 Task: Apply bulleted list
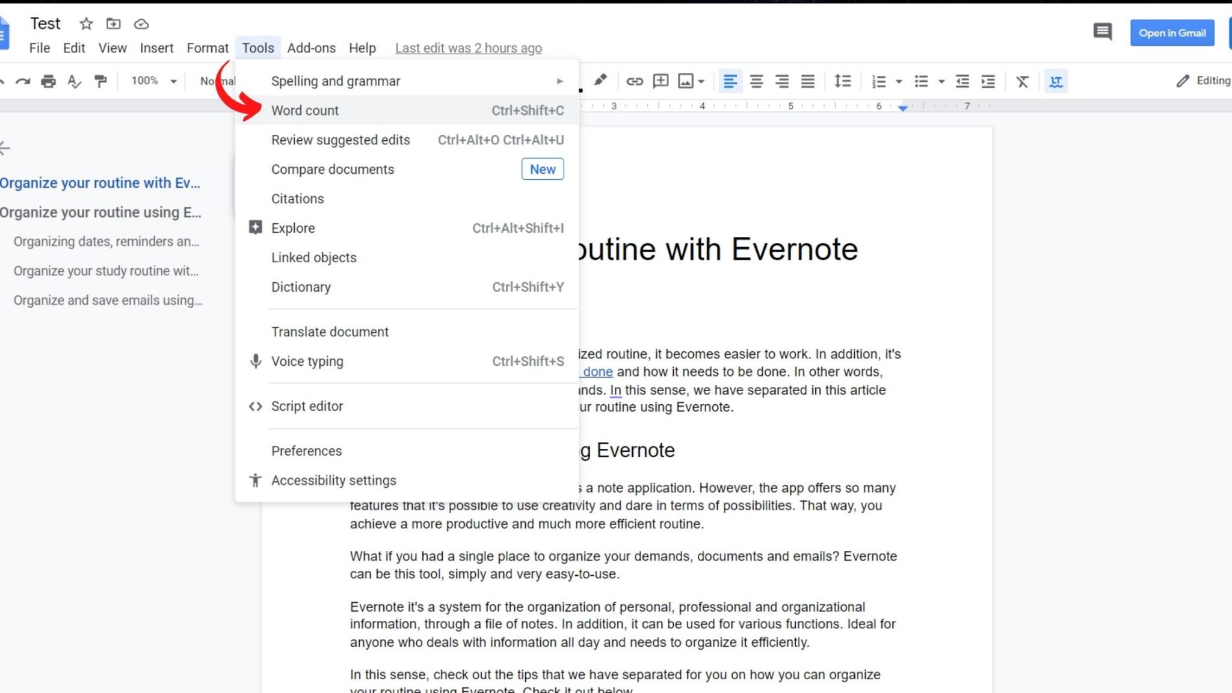pyautogui.click(x=921, y=81)
